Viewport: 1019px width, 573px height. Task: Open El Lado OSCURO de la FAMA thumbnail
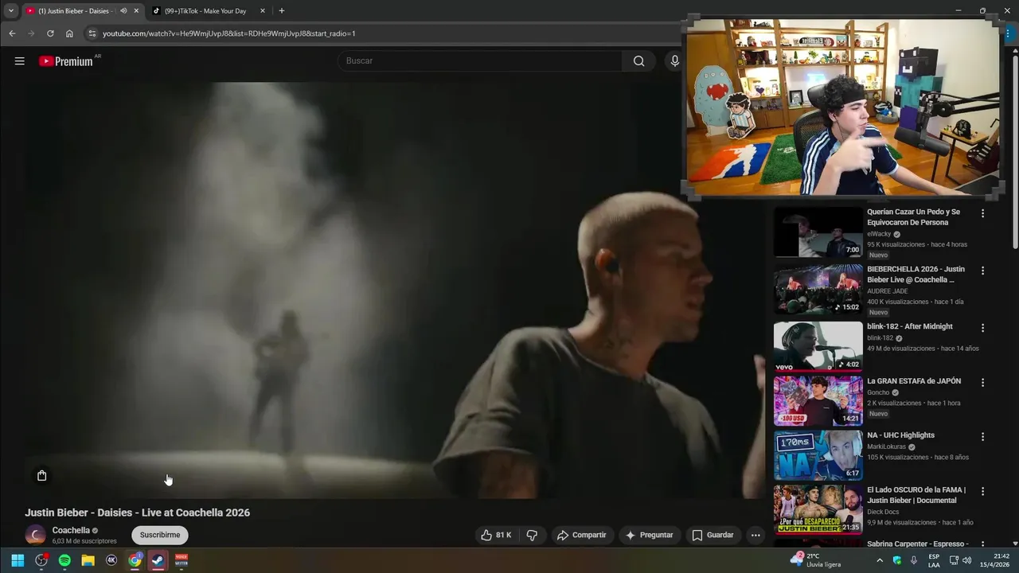point(818,509)
